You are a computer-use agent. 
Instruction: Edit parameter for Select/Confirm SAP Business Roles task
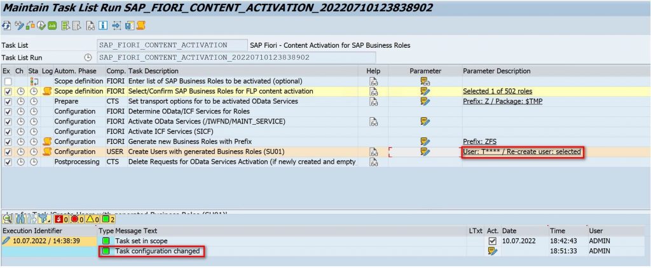click(x=425, y=92)
